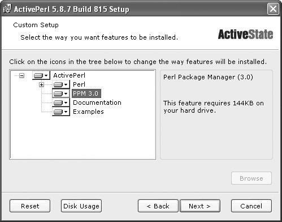Select the PPM 3.0 tree item
Viewport: 282px width, 222px height.
tap(86, 93)
